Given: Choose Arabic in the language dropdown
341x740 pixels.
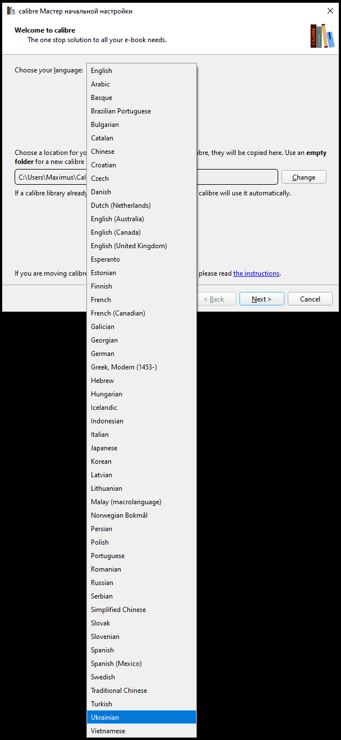Looking at the screenshot, I should tap(141, 84).
